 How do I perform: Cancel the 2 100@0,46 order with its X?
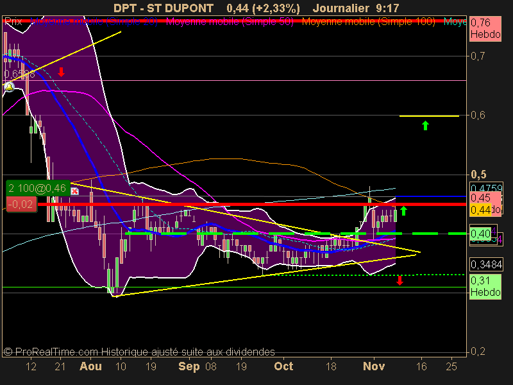point(74,191)
